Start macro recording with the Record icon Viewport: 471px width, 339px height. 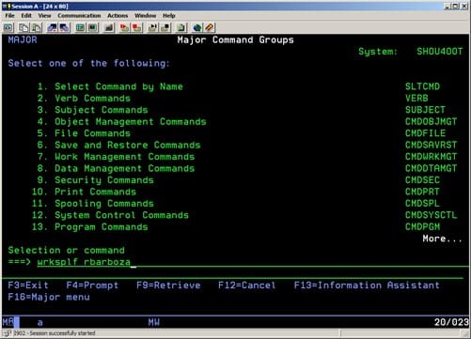[x=124, y=28]
